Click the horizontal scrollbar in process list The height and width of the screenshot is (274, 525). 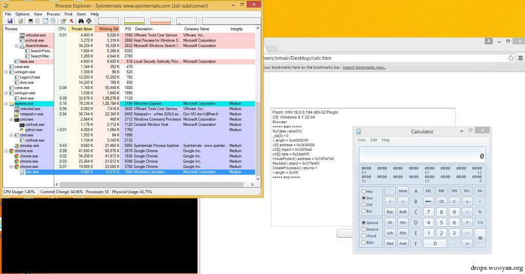point(154,184)
